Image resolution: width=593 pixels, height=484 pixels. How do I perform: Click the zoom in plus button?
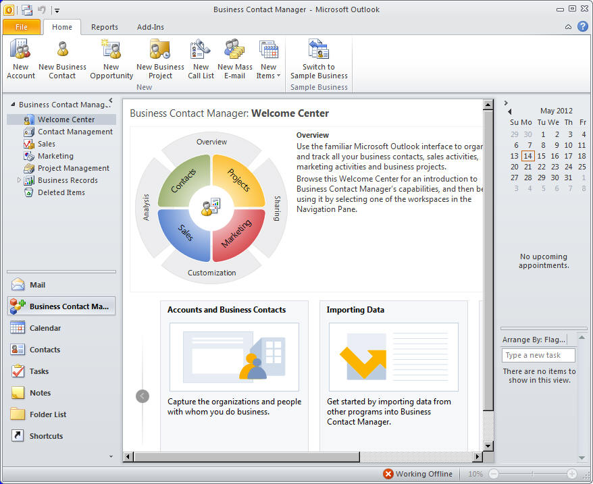[572, 474]
